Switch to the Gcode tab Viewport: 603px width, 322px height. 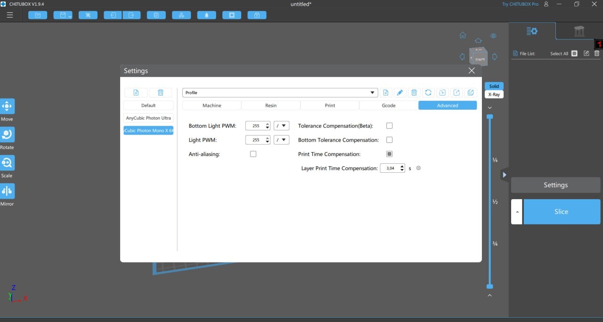(389, 105)
